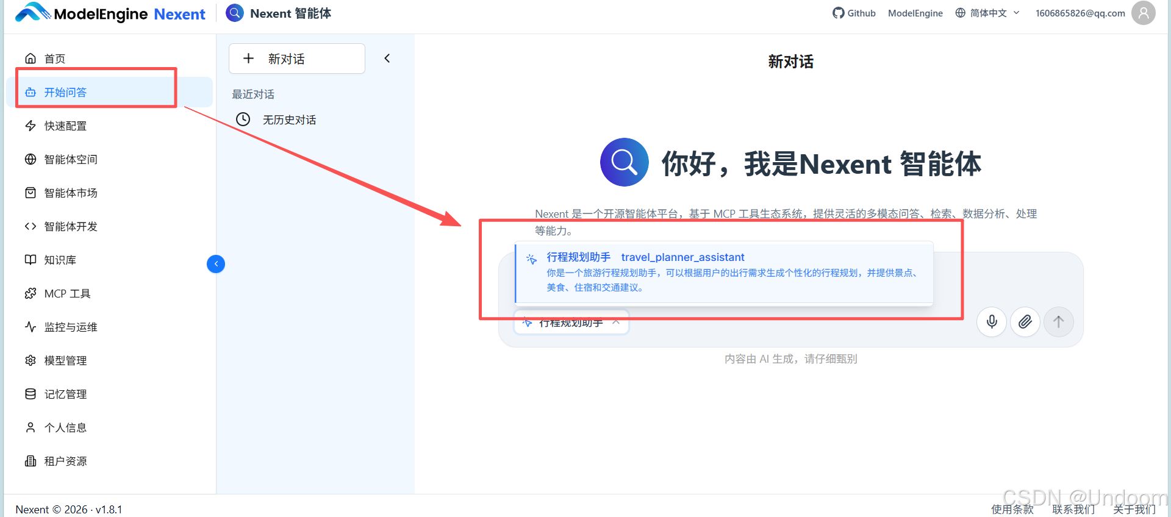The image size is (1171, 517).
Task: Click the 知识库 book icon
Action: click(30, 260)
